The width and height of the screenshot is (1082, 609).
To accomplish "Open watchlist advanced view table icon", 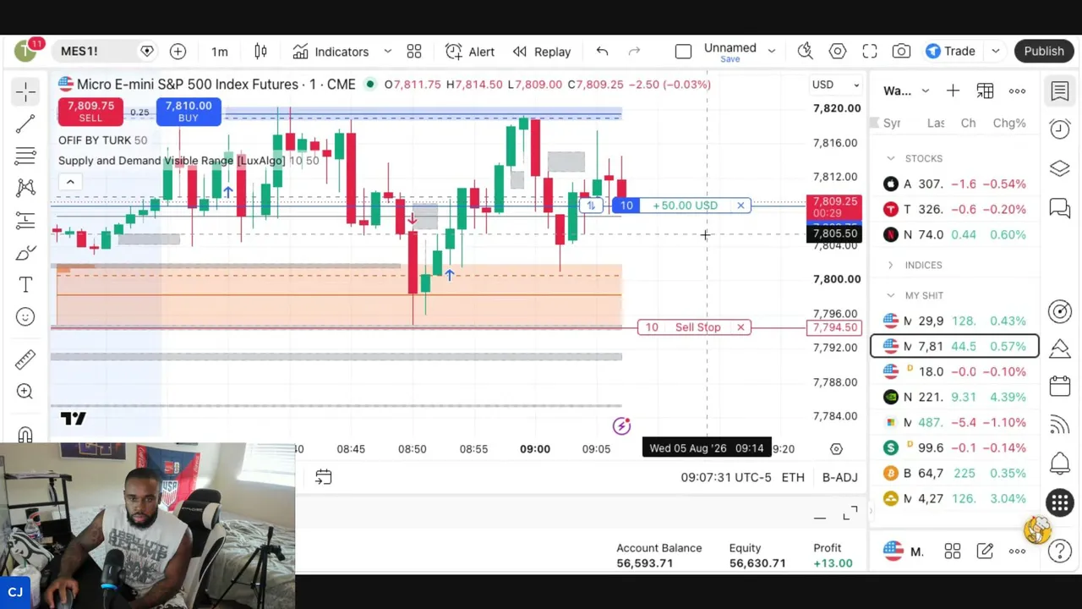I will pos(985,91).
